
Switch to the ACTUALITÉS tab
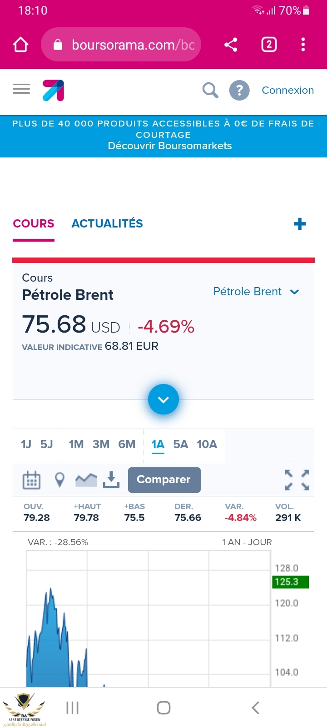coord(107,224)
